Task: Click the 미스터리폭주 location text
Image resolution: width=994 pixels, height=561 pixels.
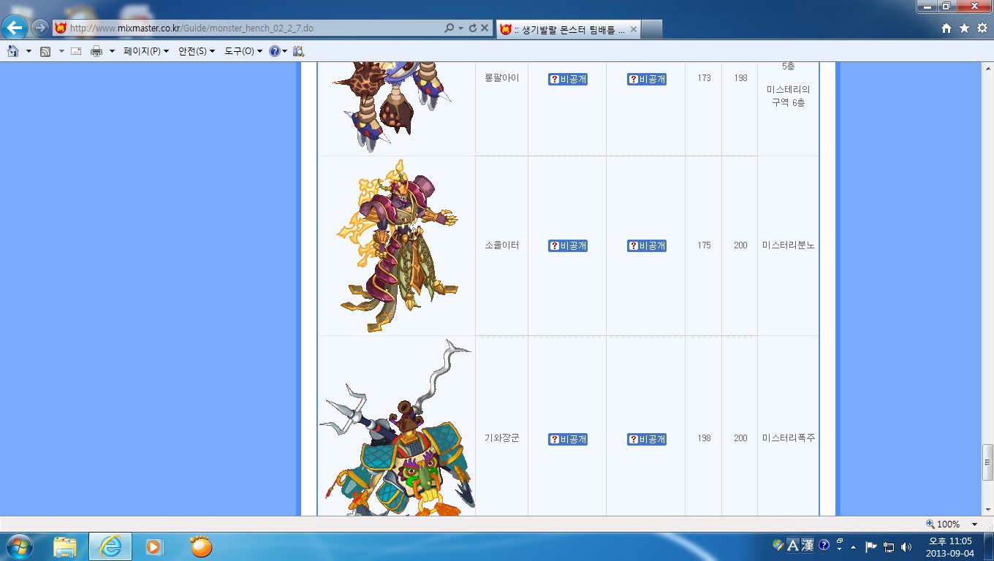Action: (788, 438)
